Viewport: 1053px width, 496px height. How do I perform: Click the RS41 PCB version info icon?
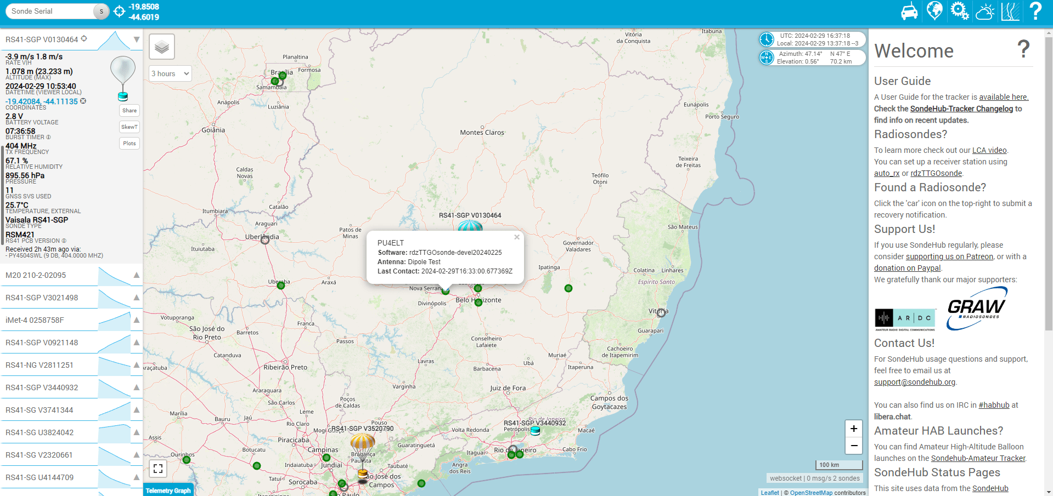pyautogui.click(x=64, y=241)
